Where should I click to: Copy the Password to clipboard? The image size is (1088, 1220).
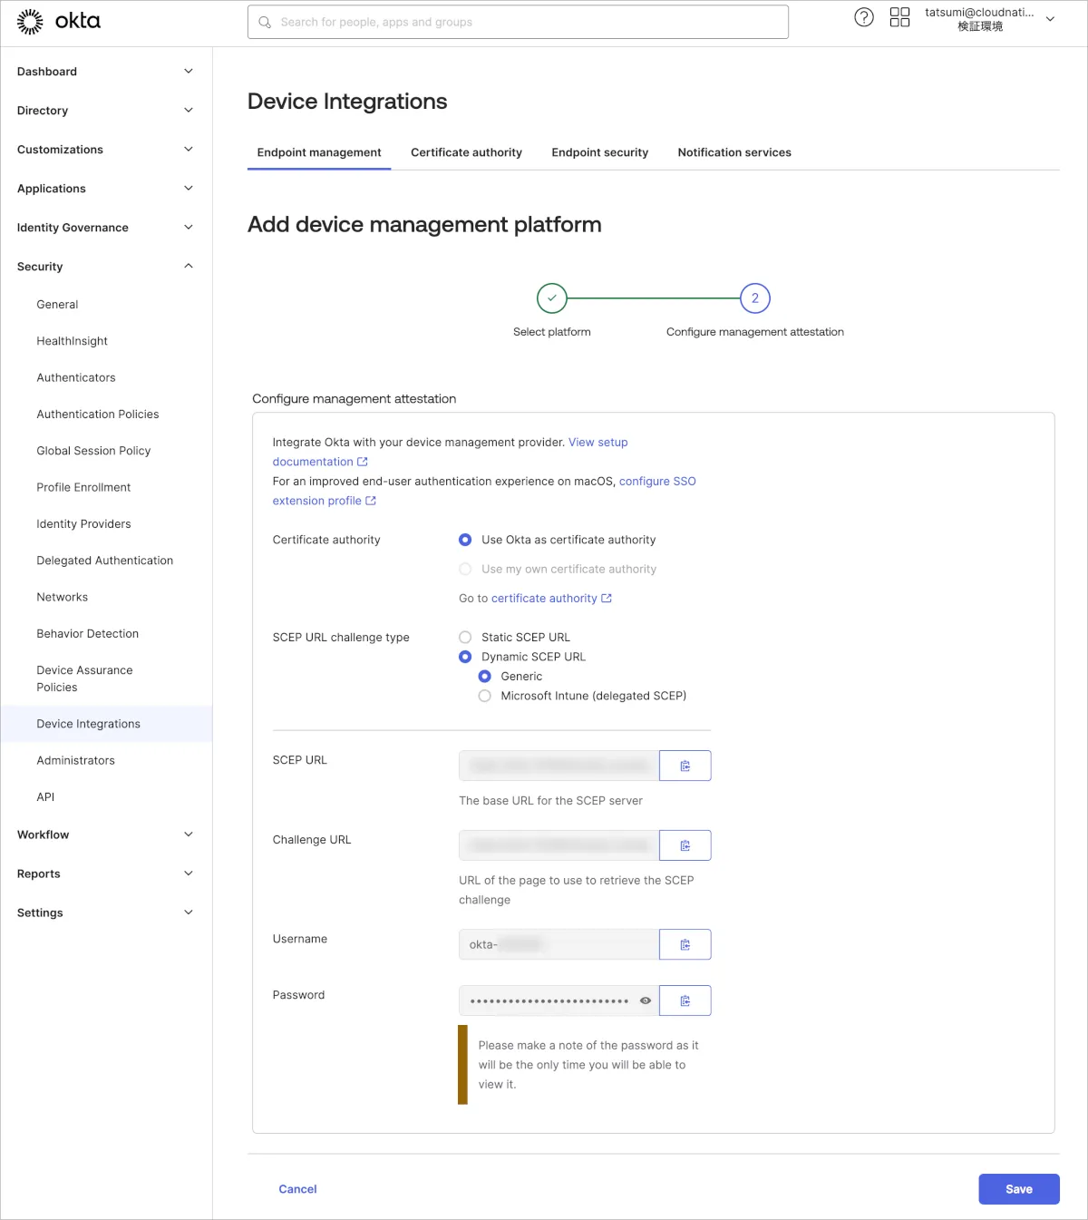point(685,1000)
